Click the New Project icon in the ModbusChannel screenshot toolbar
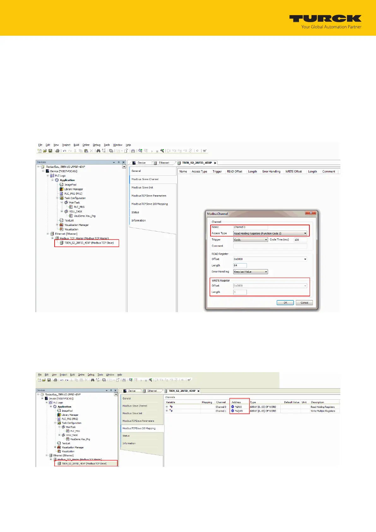Image resolution: width=376 pixels, height=532 pixels. (39, 151)
